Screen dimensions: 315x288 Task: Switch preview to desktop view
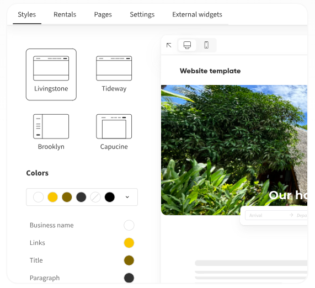click(x=187, y=45)
